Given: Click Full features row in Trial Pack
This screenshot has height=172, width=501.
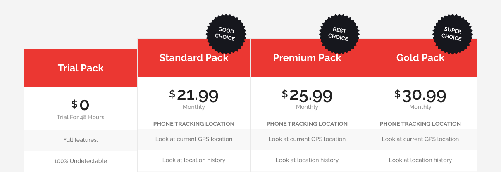Looking at the screenshot, I should pos(81,140).
